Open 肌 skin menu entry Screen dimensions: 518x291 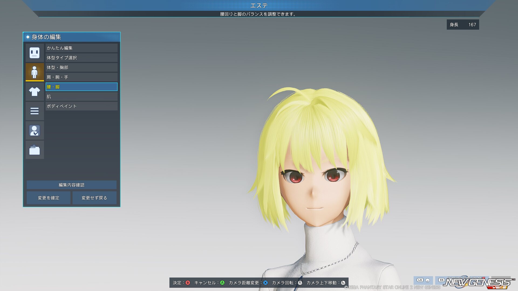81,96
